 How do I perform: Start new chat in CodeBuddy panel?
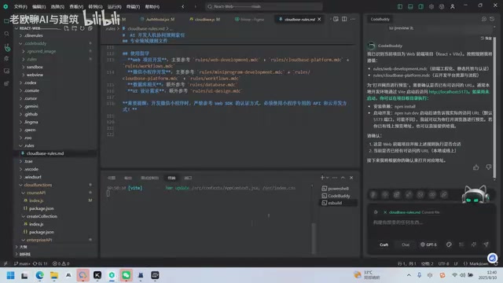[484, 19]
